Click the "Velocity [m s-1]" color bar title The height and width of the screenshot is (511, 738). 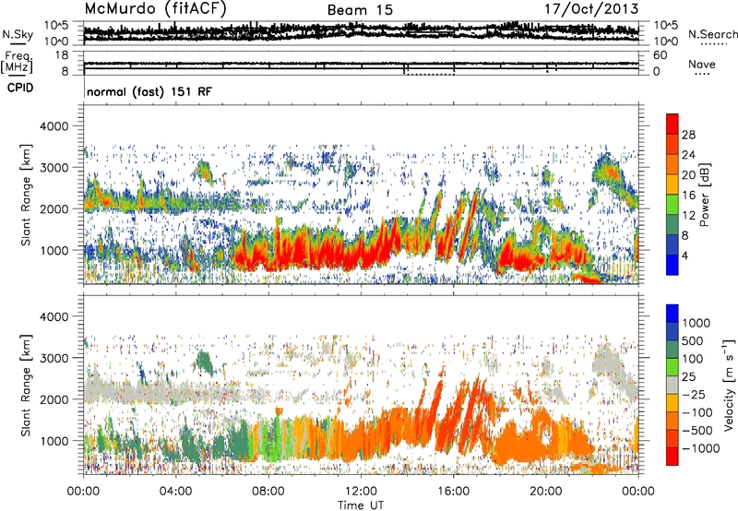coord(729,386)
